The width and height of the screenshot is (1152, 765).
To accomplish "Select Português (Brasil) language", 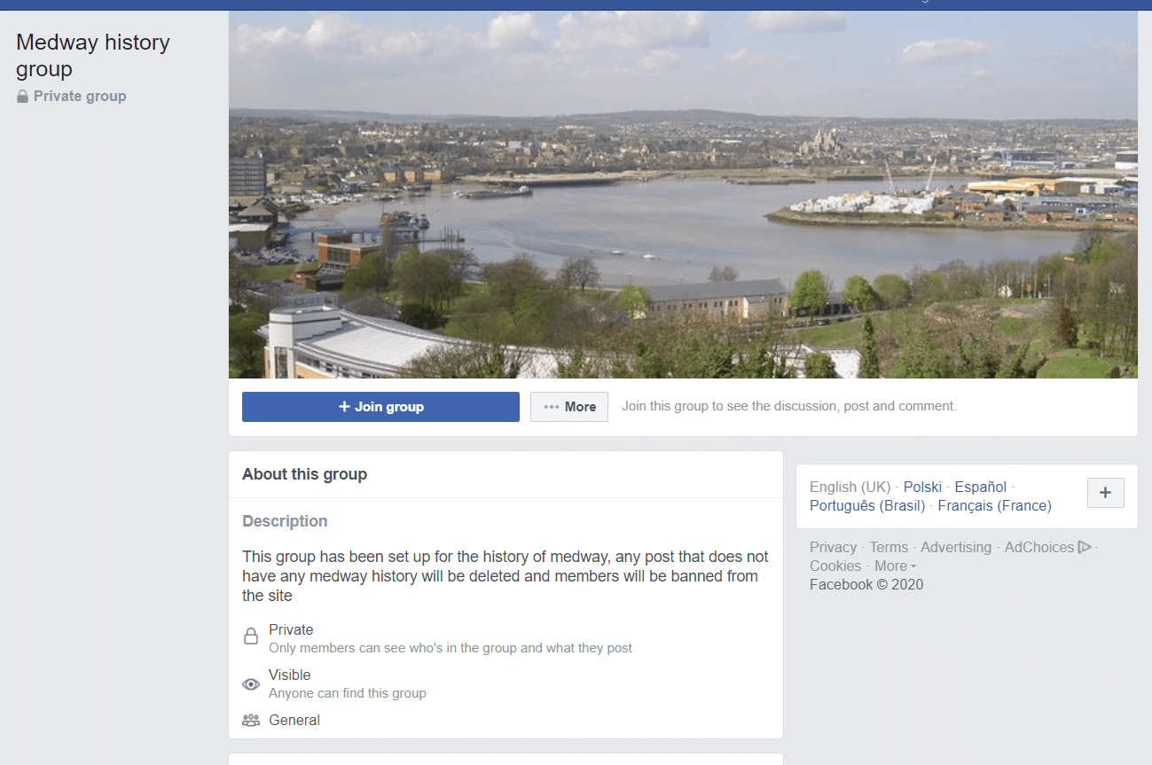I will [x=867, y=505].
